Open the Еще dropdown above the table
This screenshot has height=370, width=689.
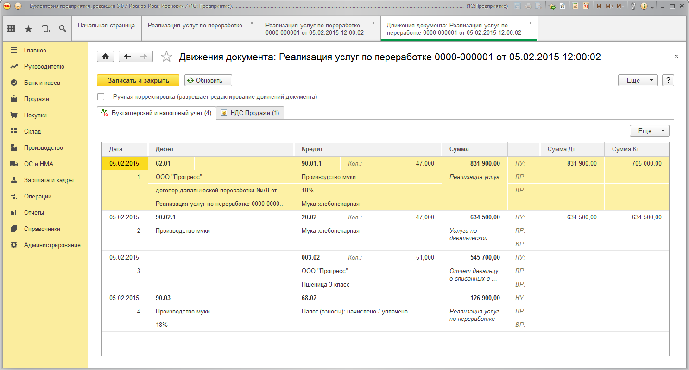(x=650, y=131)
